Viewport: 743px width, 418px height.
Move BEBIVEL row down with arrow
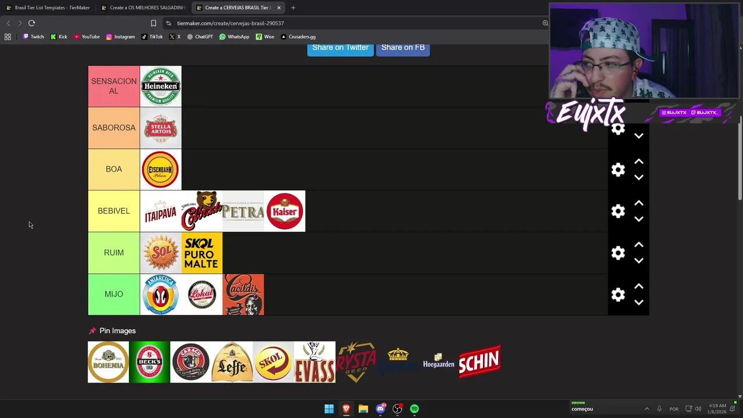click(639, 219)
